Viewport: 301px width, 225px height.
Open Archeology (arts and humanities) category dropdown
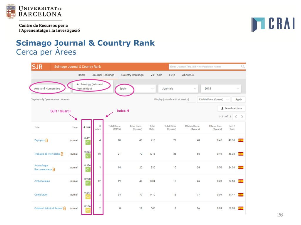(93, 86)
